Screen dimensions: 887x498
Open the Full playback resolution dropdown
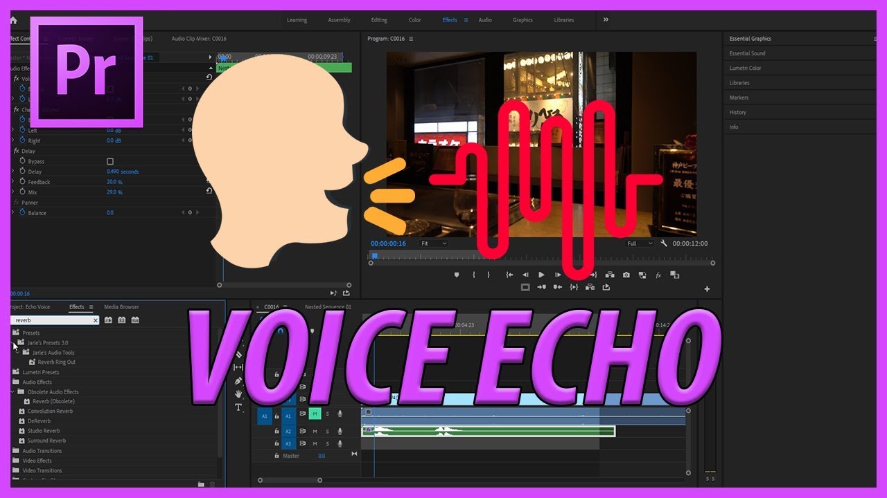tap(639, 243)
